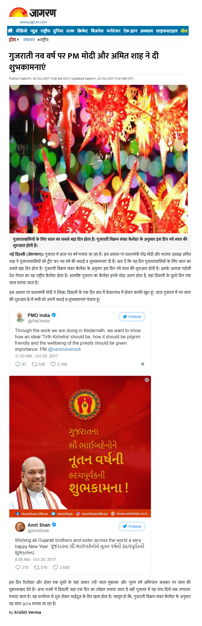Open tweet info icon on PMO tweet
The height and width of the screenshot is (626, 202).
click(143, 364)
